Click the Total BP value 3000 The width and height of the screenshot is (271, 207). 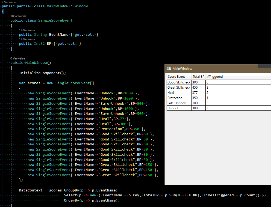(x=196, y=108)
